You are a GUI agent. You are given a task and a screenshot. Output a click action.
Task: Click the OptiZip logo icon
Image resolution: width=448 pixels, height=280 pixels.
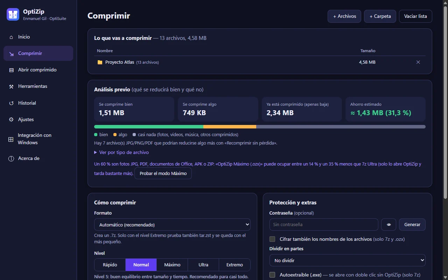click(13, 14)
